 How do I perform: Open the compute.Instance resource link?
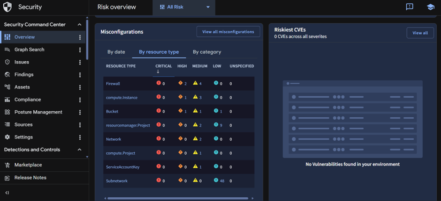[122, 98]
